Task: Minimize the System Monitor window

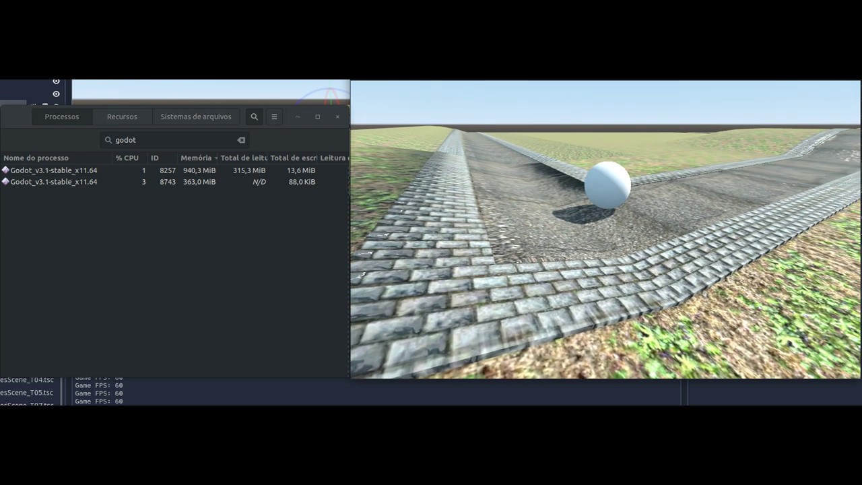Action: [298, 117]
